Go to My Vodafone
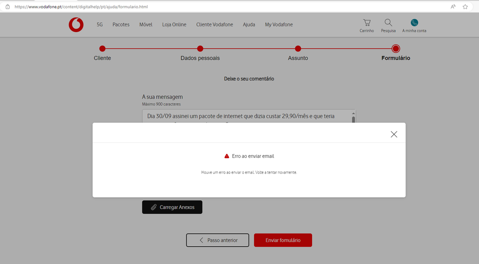This screenshot has height=264, width=479. 279,24
